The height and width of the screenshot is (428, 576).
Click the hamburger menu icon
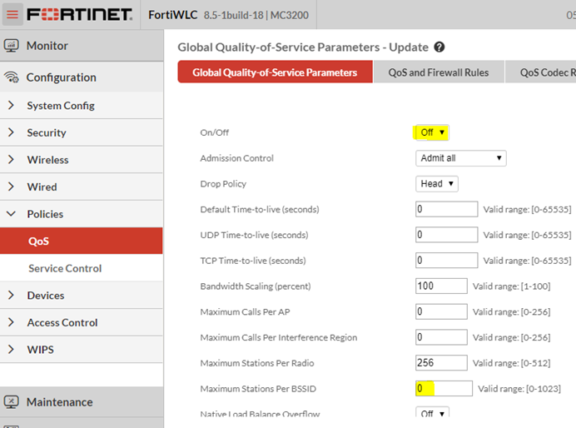tap(12, 15)
